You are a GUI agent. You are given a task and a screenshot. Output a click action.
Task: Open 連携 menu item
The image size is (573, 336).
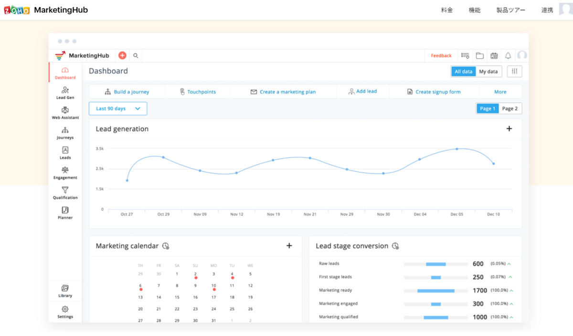[x=547, y=10]
